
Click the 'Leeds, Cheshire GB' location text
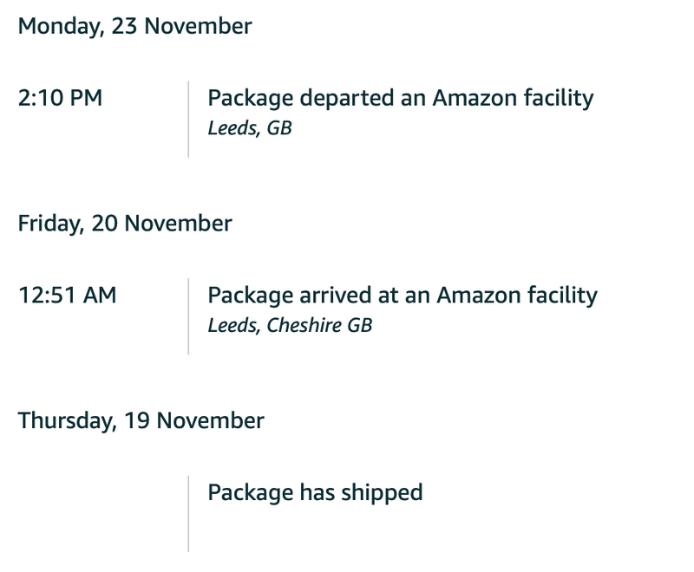290,326
